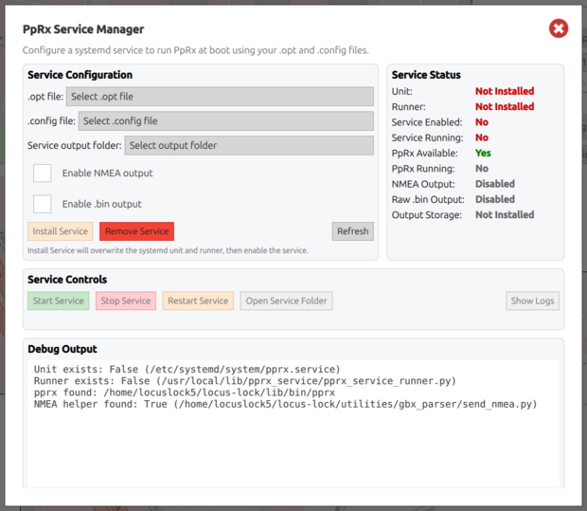Show Logs button
This screenshot has width=587, height=511.
[x=532, y=301]
